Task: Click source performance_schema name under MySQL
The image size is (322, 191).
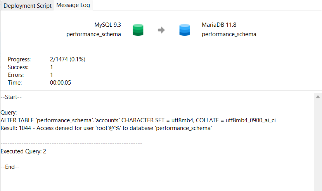Action: [x=94, y=34]
